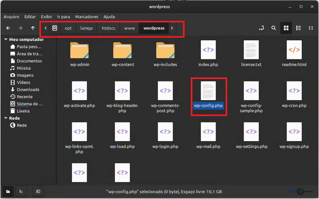Open the Ajuda menu
Image resolution: width=319 pixels, height=199 pixels.
tap(109, 17)
